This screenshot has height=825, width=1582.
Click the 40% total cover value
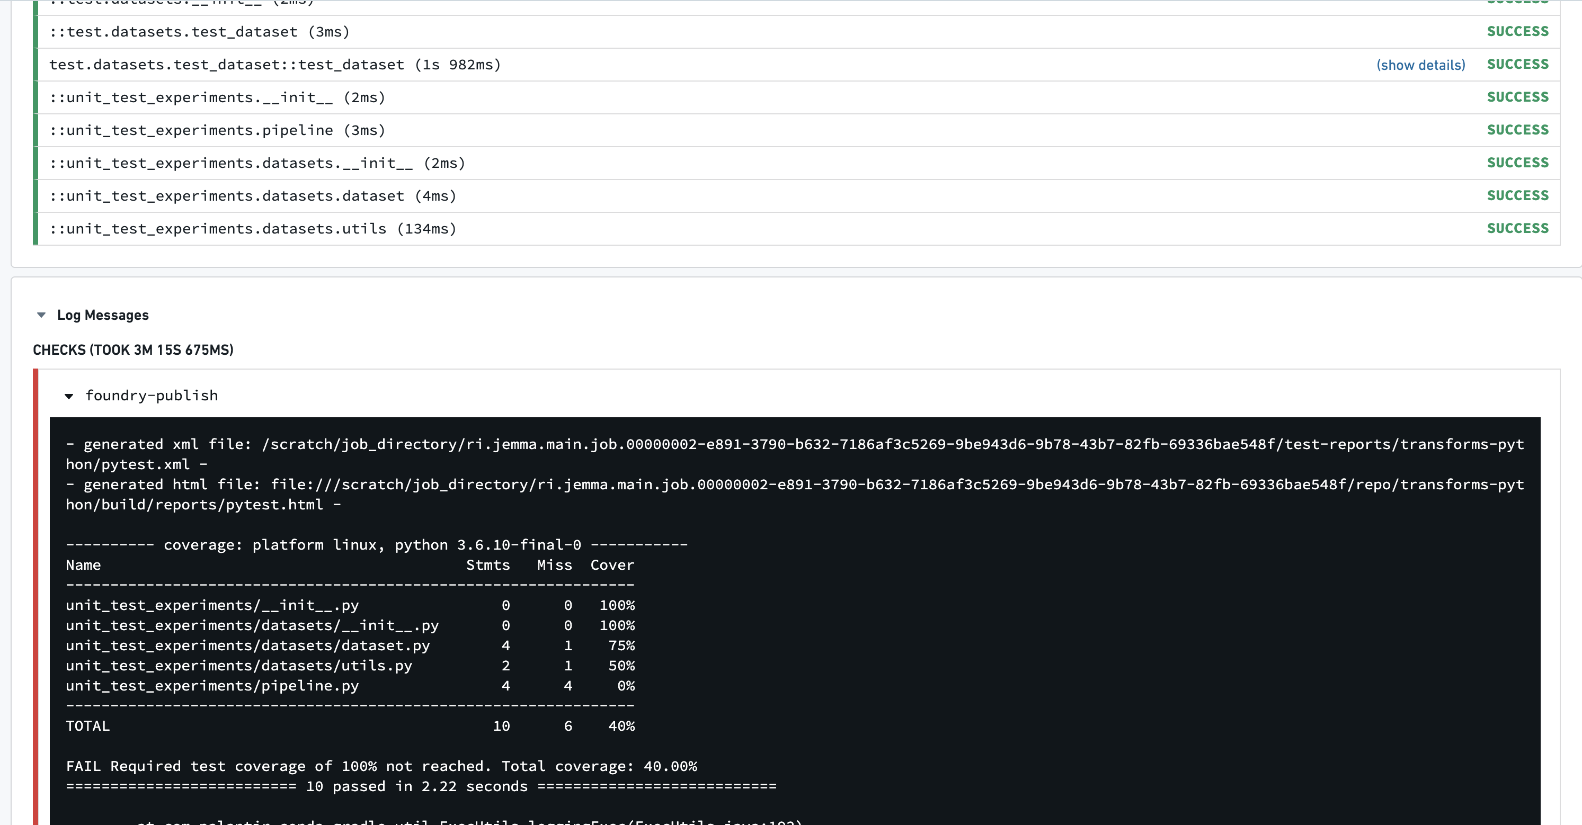621,726
